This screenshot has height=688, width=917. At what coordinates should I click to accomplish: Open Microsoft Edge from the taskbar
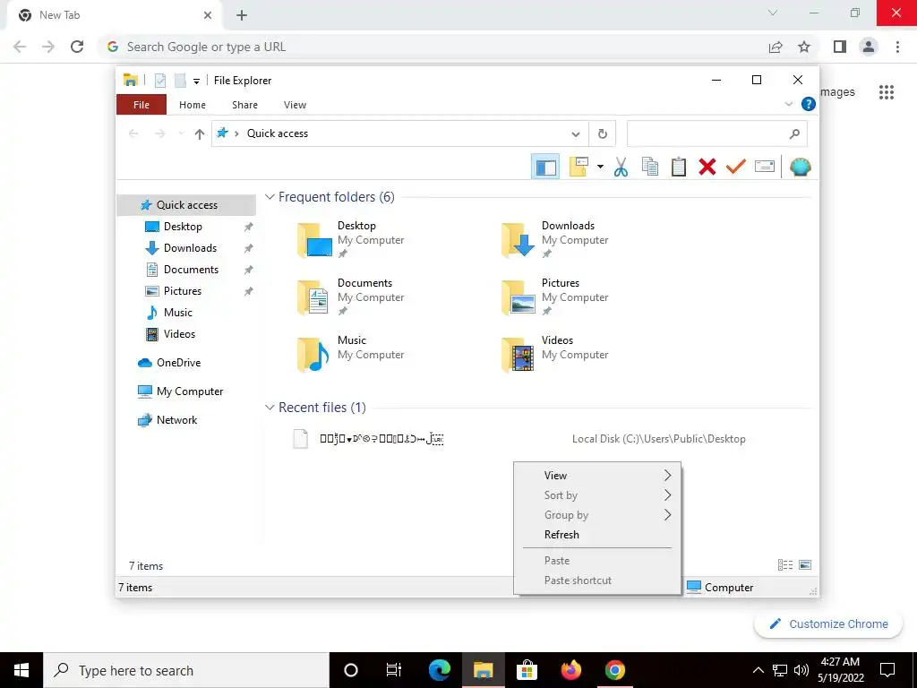(x=439, y=670)
